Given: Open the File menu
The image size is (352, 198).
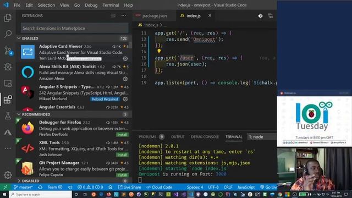Looking at the screenshot, I should click(x=17, y=5).
